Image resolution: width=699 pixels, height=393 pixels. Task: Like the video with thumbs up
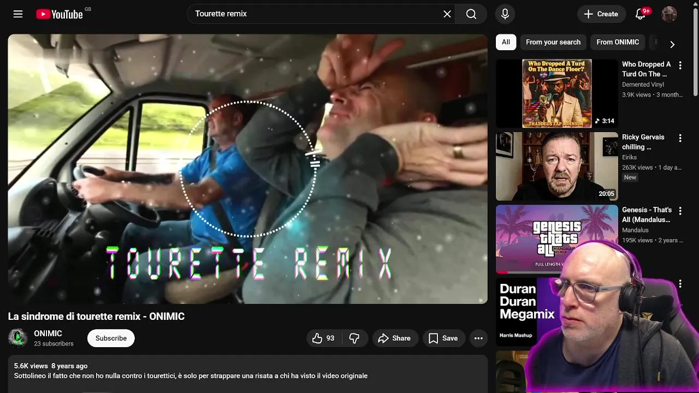[x=323, y=338]
